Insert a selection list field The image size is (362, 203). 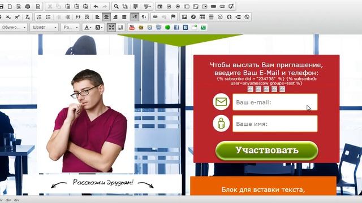pos(205,6)
